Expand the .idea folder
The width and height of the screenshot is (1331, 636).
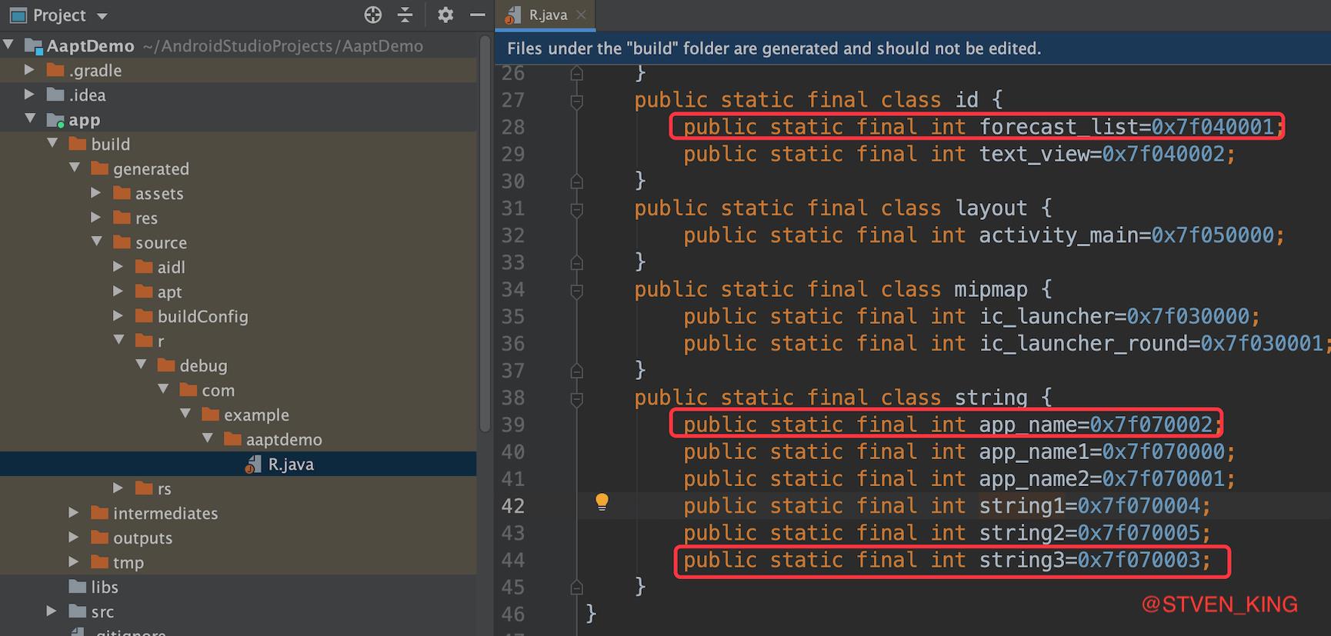pos(30,95)
